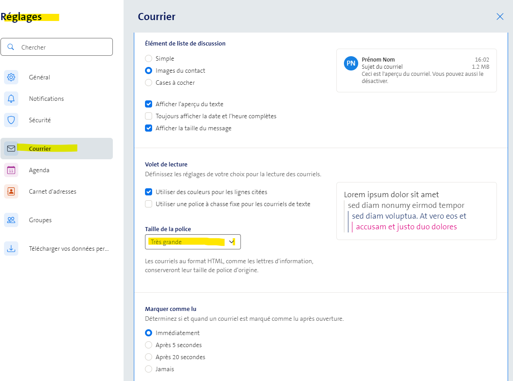Screen dimensions: 513x381
Task: Enable Toujours afficher la date complète
Action: tap(149, 116)
